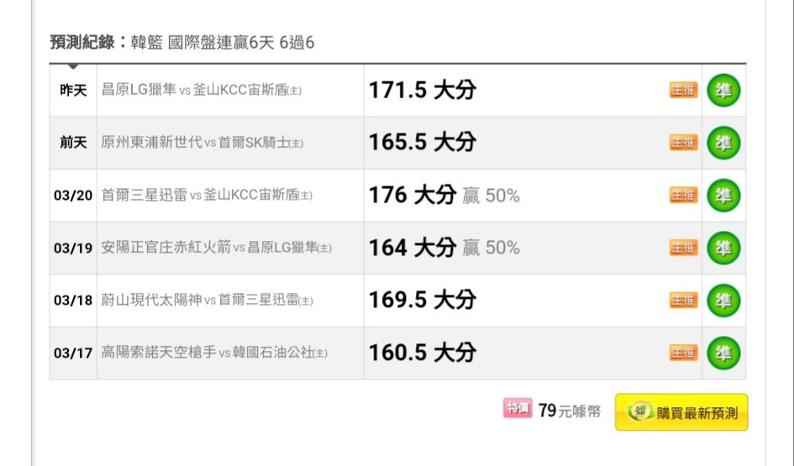Screen dimensions: 794x466
Task: Open 首爾三星迅雷 vs 釜山KCC宙斯盾 matchup
Action: pyautogui.click(x=207, y=196)
